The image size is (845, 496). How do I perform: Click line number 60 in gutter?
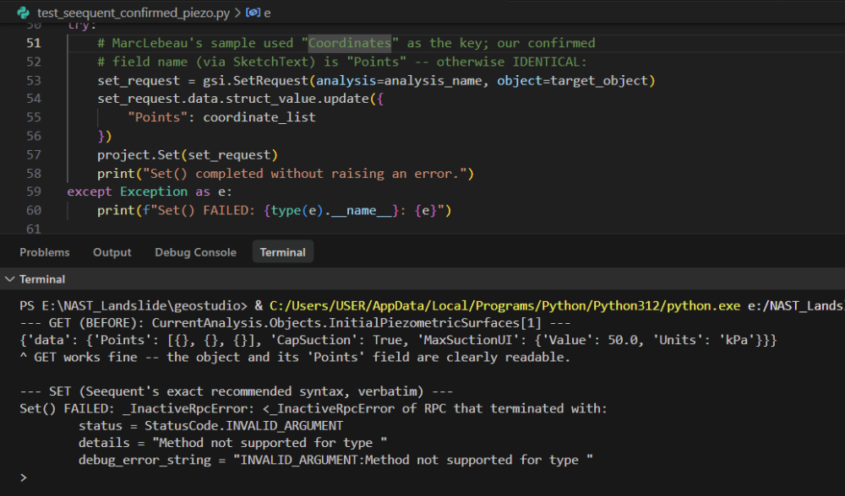tap(34, 210)
